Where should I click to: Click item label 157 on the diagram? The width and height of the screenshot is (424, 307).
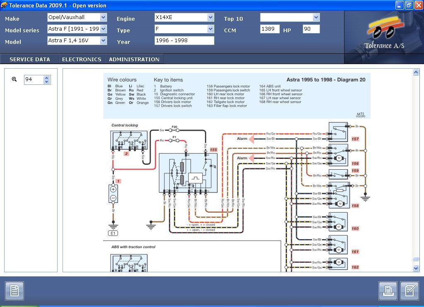tap(355, 139)
